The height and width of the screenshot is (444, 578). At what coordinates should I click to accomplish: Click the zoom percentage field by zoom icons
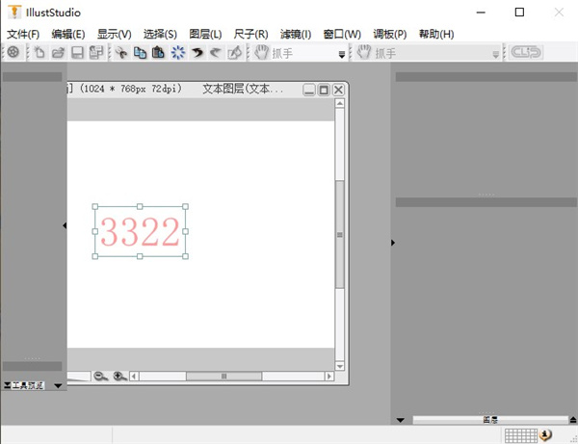(x=79, y=377)
